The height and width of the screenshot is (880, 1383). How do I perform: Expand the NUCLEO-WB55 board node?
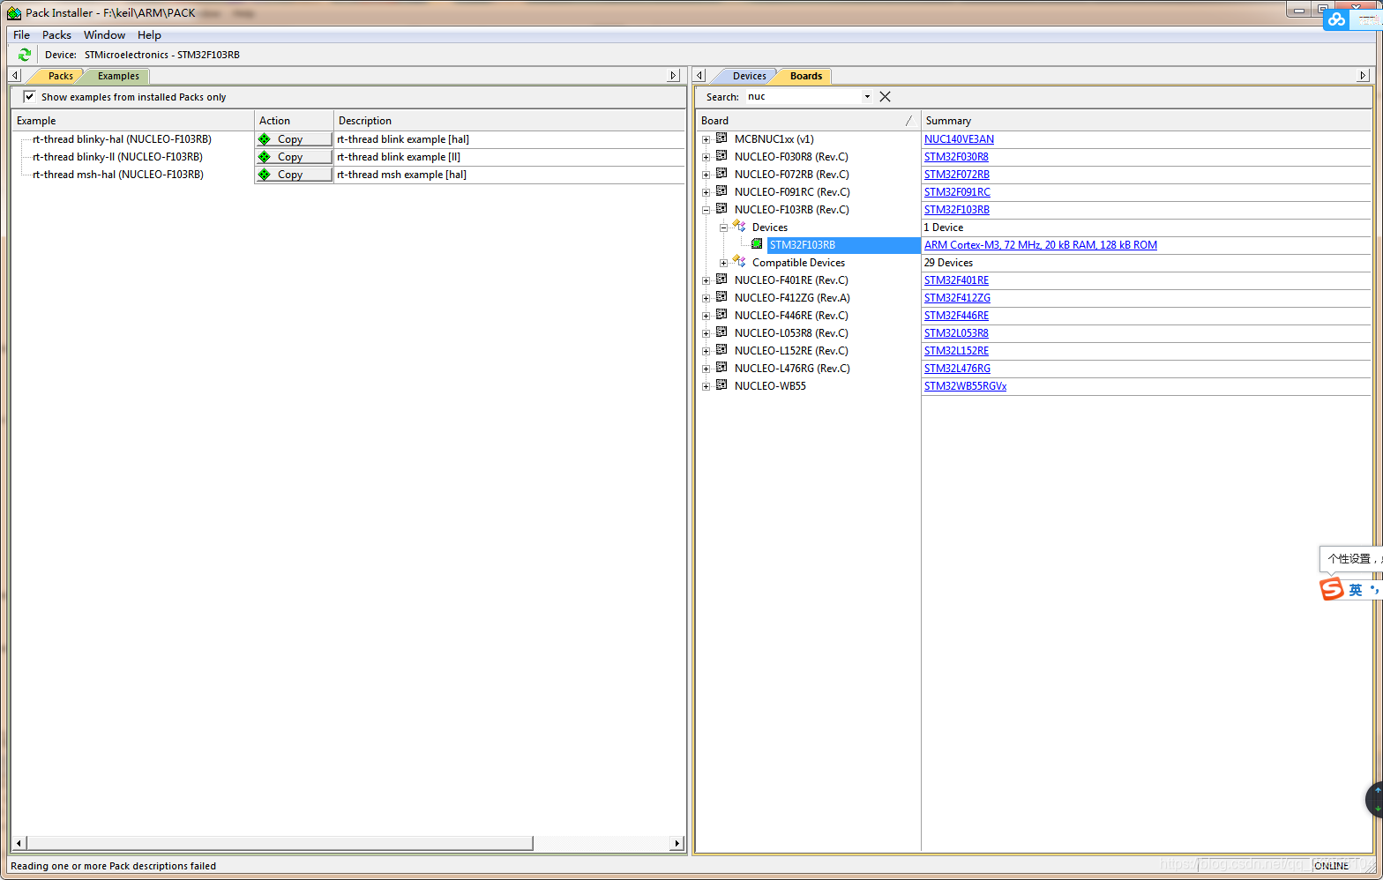[x=706, y=386]
